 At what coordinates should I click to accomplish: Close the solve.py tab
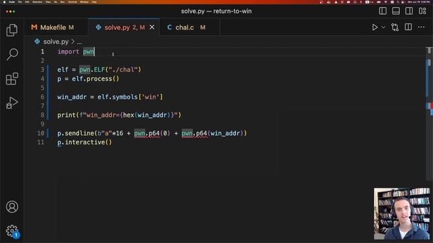(152, 27)
